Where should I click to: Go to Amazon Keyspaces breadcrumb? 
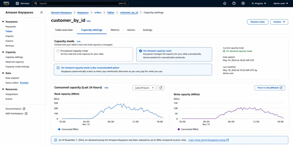point(61,13)
